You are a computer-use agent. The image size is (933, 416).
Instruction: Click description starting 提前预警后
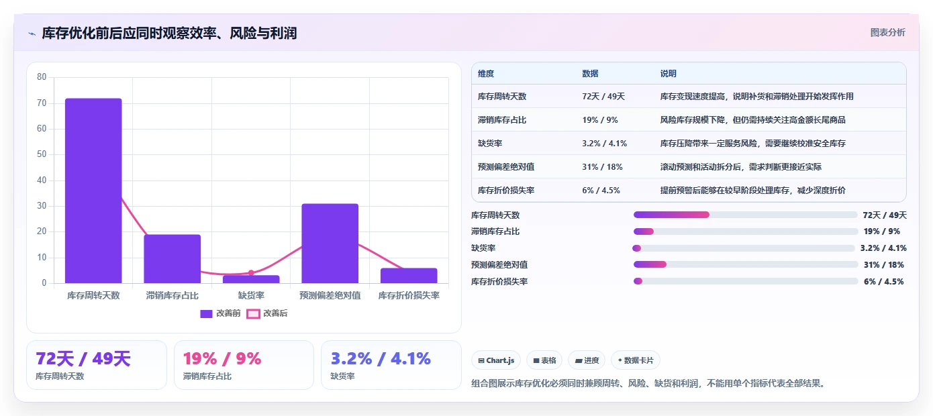point(753,191)
